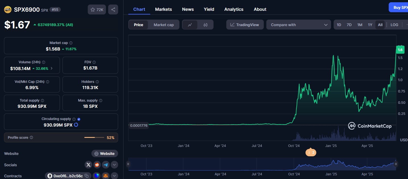Expand Volume (24h) details arrow
The image size is (408, 179).
[x=51, y=68]
